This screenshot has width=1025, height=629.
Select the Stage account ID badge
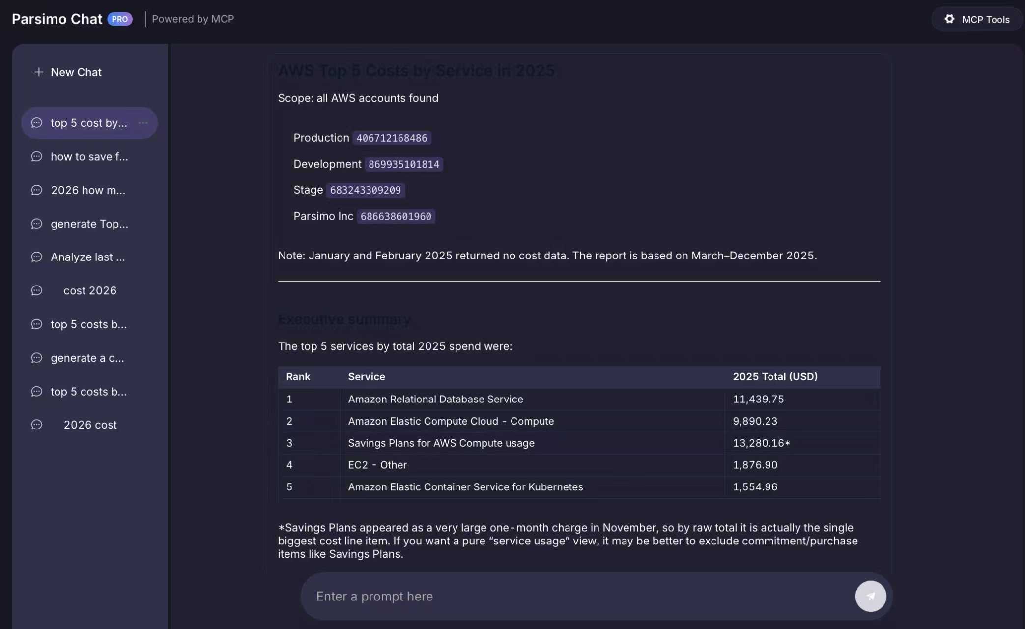[x=365, y=190]
